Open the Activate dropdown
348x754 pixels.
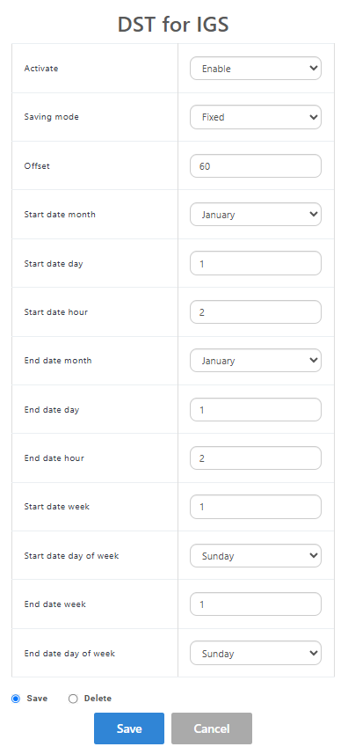(256, 69)
